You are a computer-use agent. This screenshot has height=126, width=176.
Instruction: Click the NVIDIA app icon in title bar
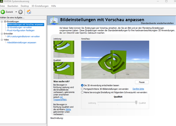pos(1,1)
